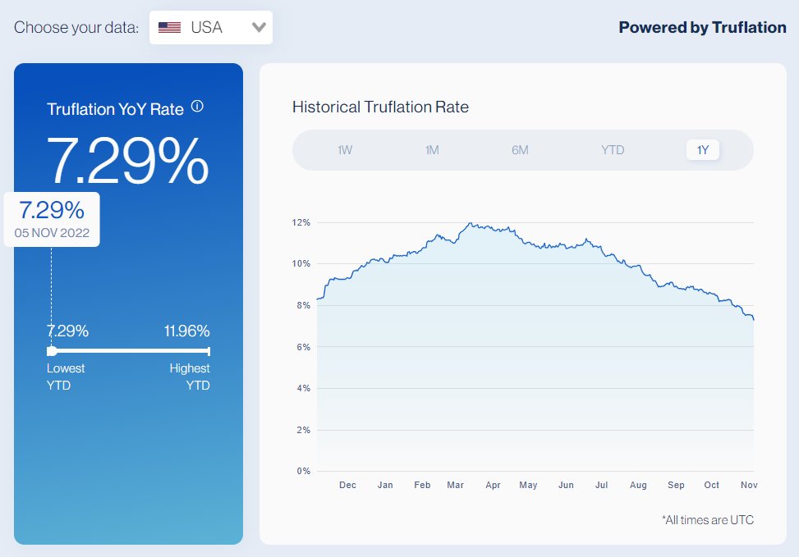The image size is (799, 557).
Task: Select the 1M time range tab
Action: click(432, 150)
